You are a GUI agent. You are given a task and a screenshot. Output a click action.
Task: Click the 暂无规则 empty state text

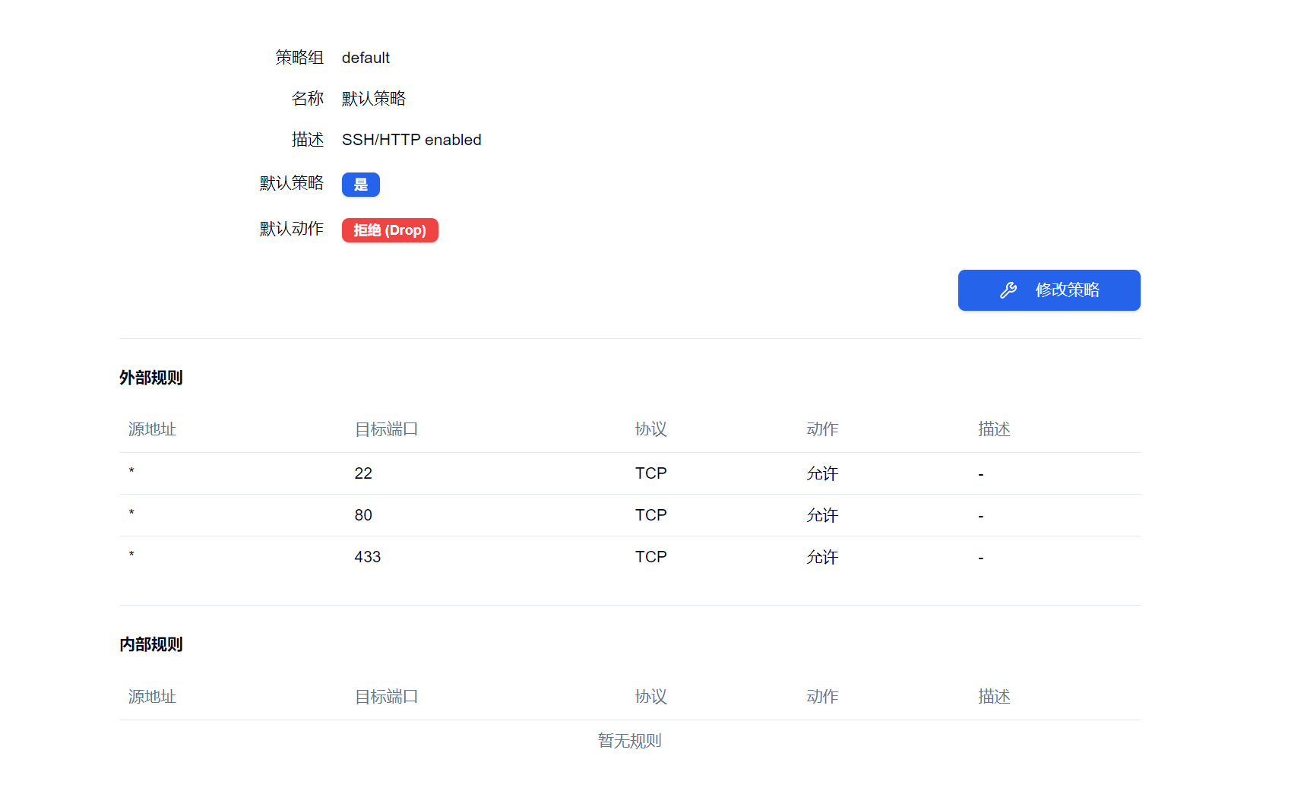click(629, 741)
